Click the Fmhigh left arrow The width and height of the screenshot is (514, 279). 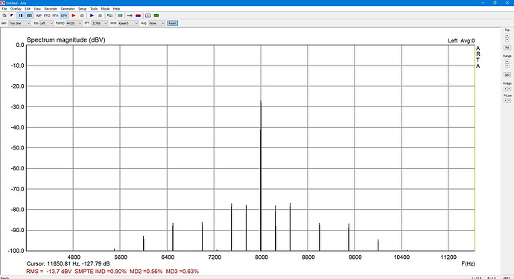[x=505, y=89]
